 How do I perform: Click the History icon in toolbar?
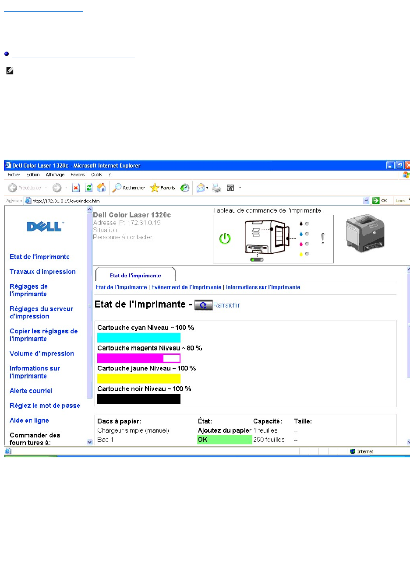pyautogui.click(x=185, y=188)
